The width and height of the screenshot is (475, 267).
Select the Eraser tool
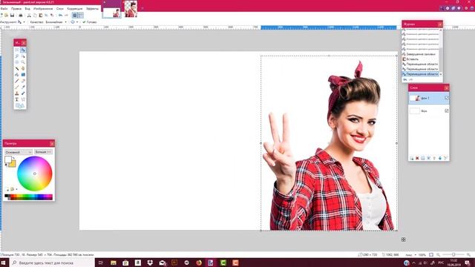click(23, 81)
